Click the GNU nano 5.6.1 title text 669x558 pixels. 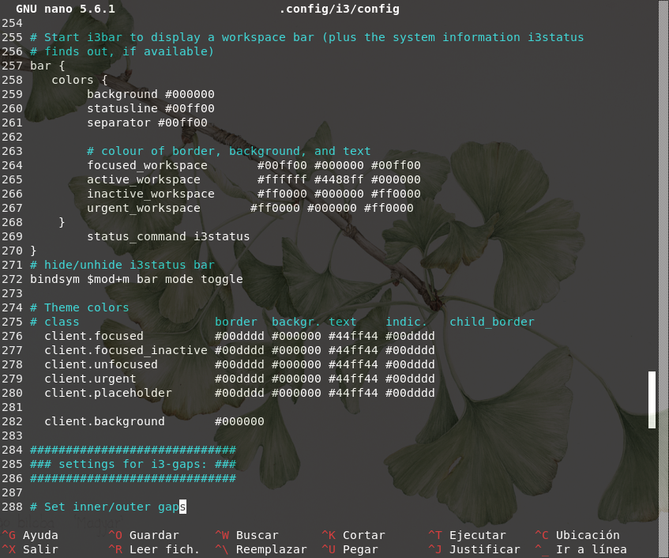click(66, 9)
